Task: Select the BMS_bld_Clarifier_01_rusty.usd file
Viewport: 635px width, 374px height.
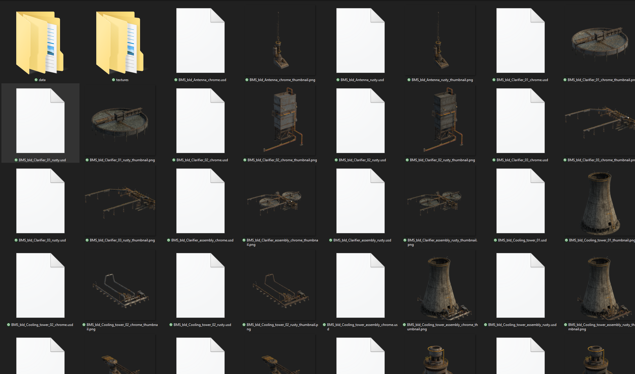Action: pyautogui.click(x=40, y=121)
